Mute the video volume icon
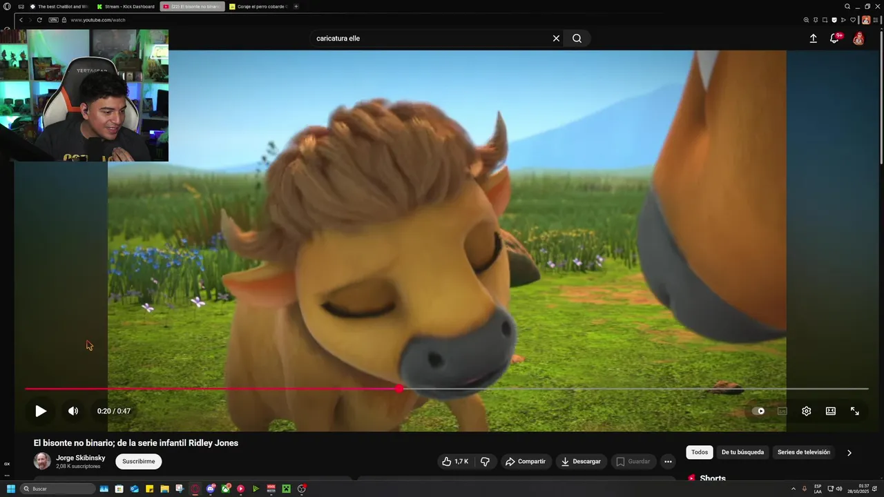This screenshot has width=884, height=497. tap(73, 411)
